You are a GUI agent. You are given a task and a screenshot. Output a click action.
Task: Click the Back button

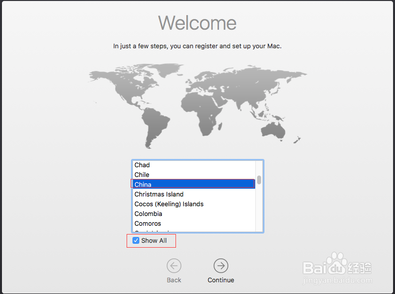(174, 271)
